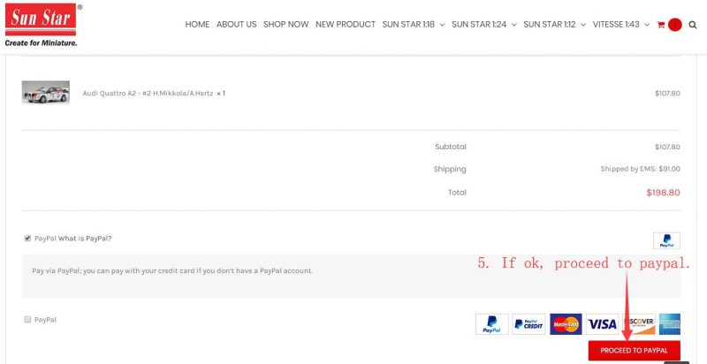Follow the What is PayPal? link

point(85,239)
